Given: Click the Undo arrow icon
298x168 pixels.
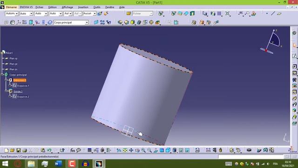Looking at the screenshot, I should tap(49, 150).
